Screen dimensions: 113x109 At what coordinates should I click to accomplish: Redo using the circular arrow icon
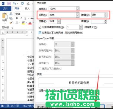(22, 4)
